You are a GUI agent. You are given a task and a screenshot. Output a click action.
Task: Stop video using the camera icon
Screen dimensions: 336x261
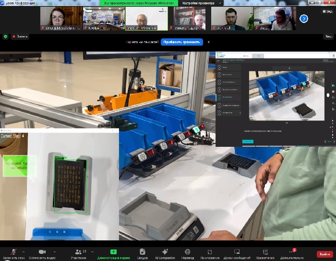point(42,251)
